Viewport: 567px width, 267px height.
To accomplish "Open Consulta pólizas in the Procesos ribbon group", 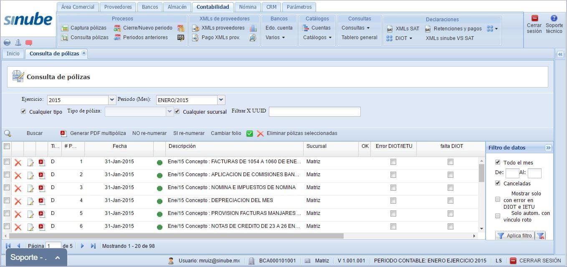I will (85, 37).
